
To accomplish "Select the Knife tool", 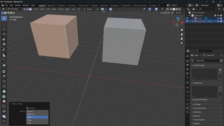I will [x=4, y=86].
